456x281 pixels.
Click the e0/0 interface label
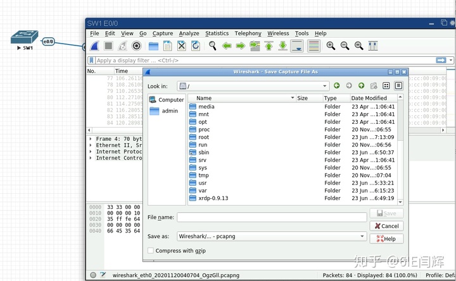(x=48, y=42)
